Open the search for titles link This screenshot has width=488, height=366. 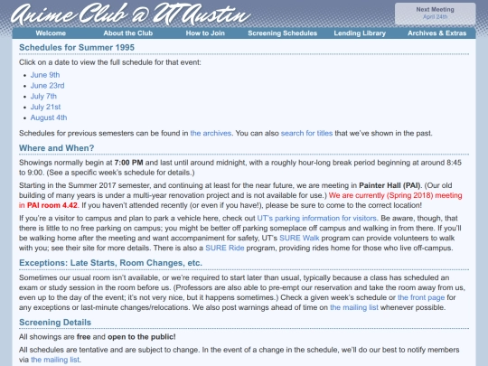[306, 133]
